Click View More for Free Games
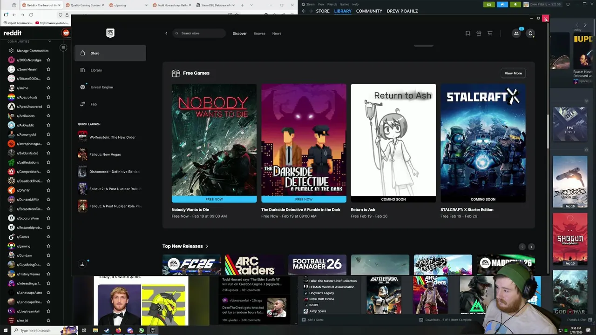Screen dimensions: 596x335 (513, 73)
